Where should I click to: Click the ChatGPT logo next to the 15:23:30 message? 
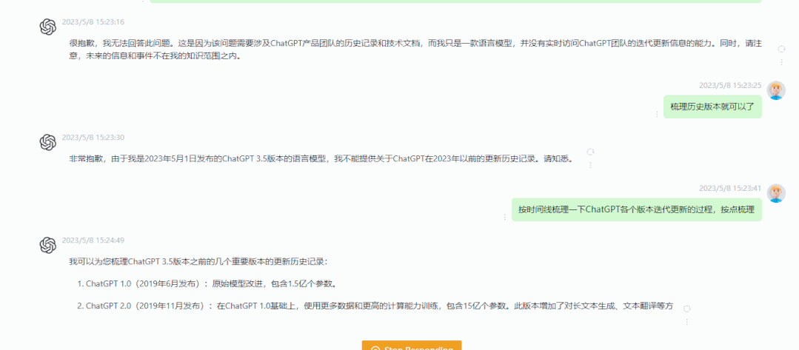click(x=48, y=141)
